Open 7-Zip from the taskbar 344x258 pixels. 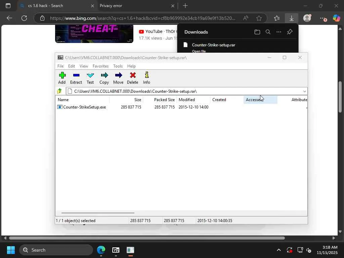[x=116, y=250]
